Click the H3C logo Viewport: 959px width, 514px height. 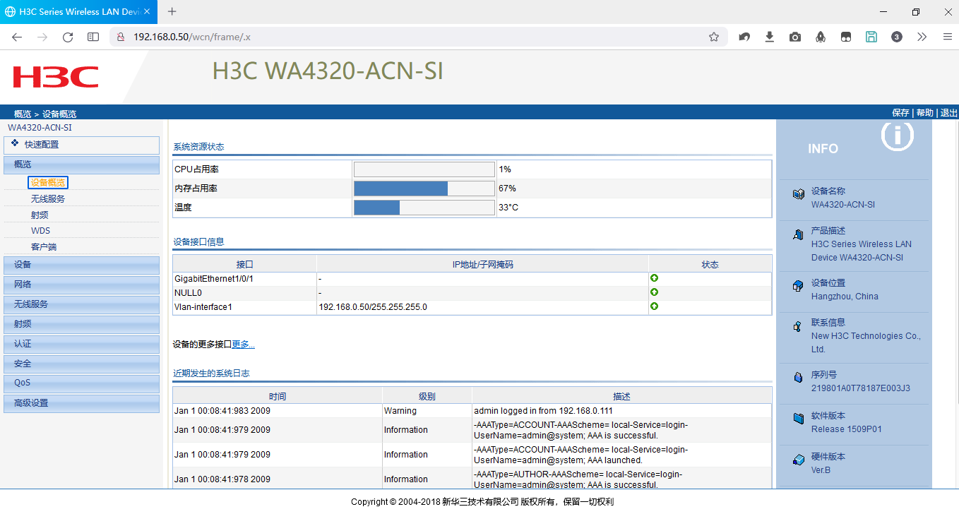pos(55,77)
